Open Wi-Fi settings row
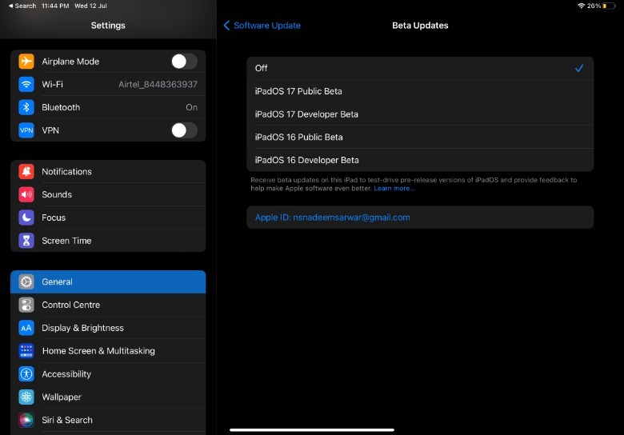Viewport: 624px width, 435px height. [108, 84]
